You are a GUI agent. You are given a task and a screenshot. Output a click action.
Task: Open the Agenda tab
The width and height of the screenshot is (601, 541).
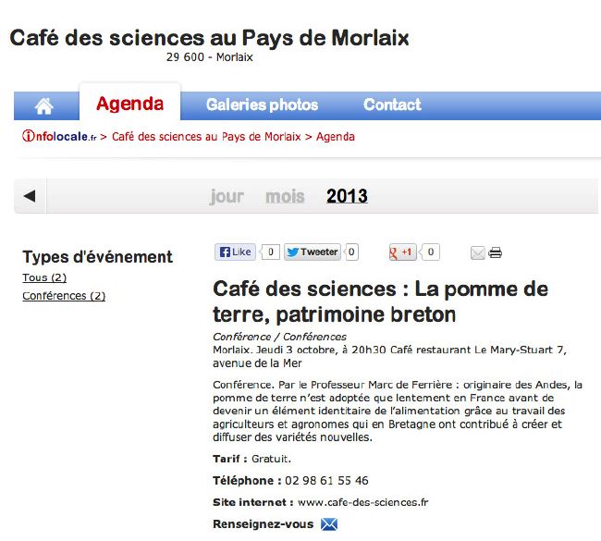(130, 104)
